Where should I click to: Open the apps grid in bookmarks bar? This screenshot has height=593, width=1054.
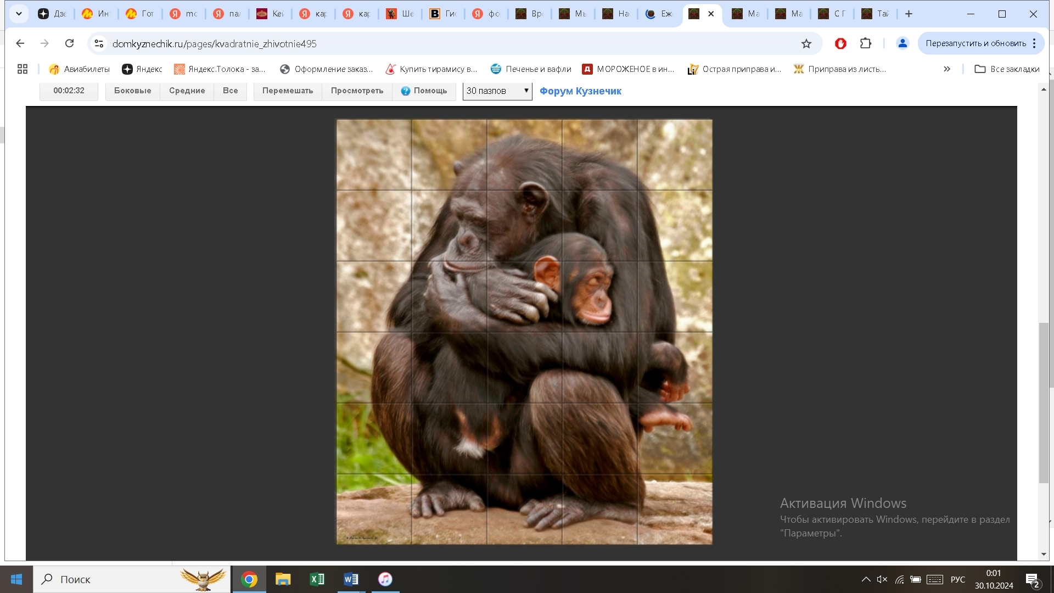[x=23, y=69]
